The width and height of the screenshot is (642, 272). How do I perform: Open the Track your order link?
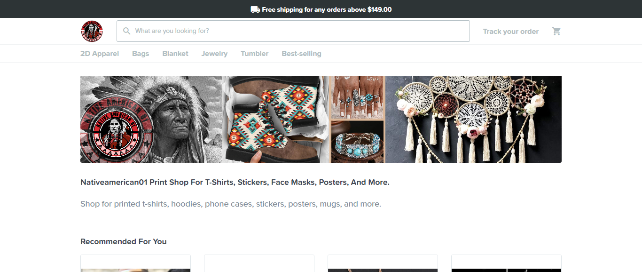click(510, 32)
